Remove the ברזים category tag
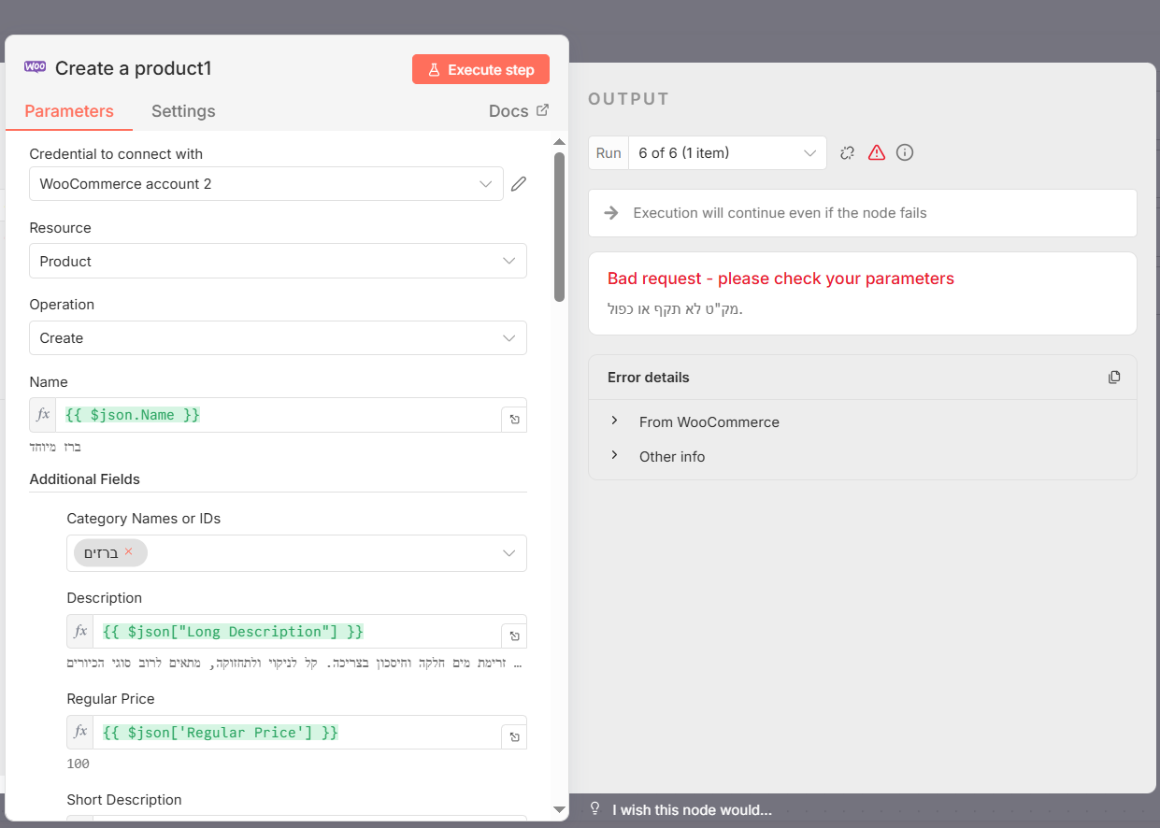 tap(129, 551)
